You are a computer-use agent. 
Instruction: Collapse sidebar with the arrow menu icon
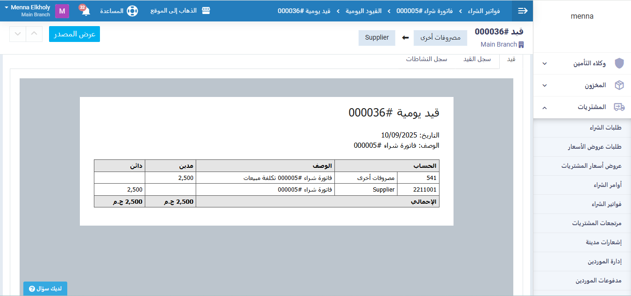[x=523, y=11]
